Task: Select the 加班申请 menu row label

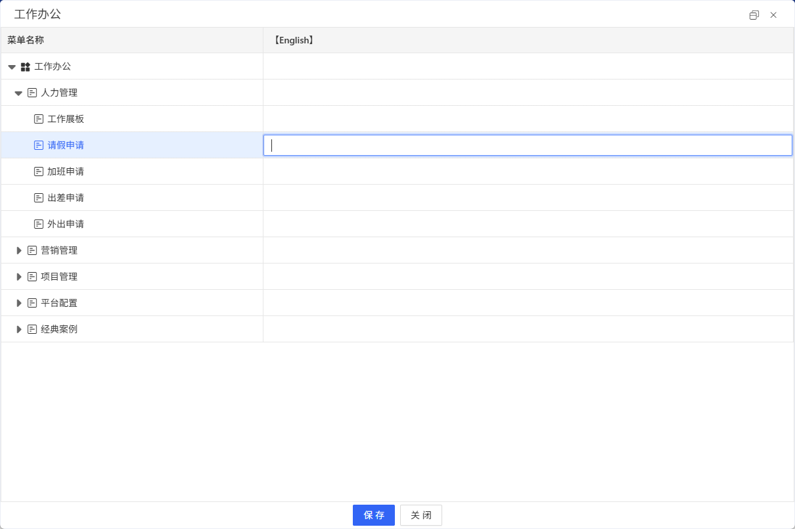Action: [66, 172]
